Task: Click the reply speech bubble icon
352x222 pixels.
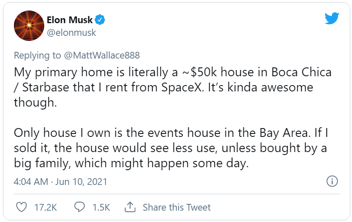Action: pos(80,207)
